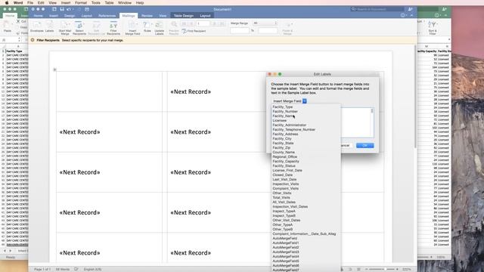This screenshot has height=272, width=484.
Task: Click the Envelopes ribbon icon
Action: click(x=37, y=26)
